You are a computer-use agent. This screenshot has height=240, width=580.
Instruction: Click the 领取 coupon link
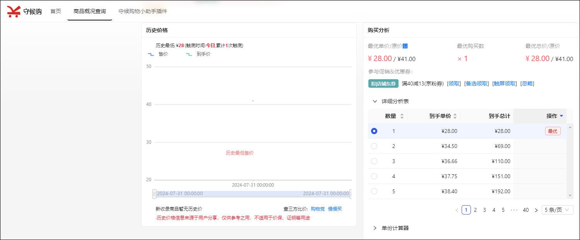[454, 83]
